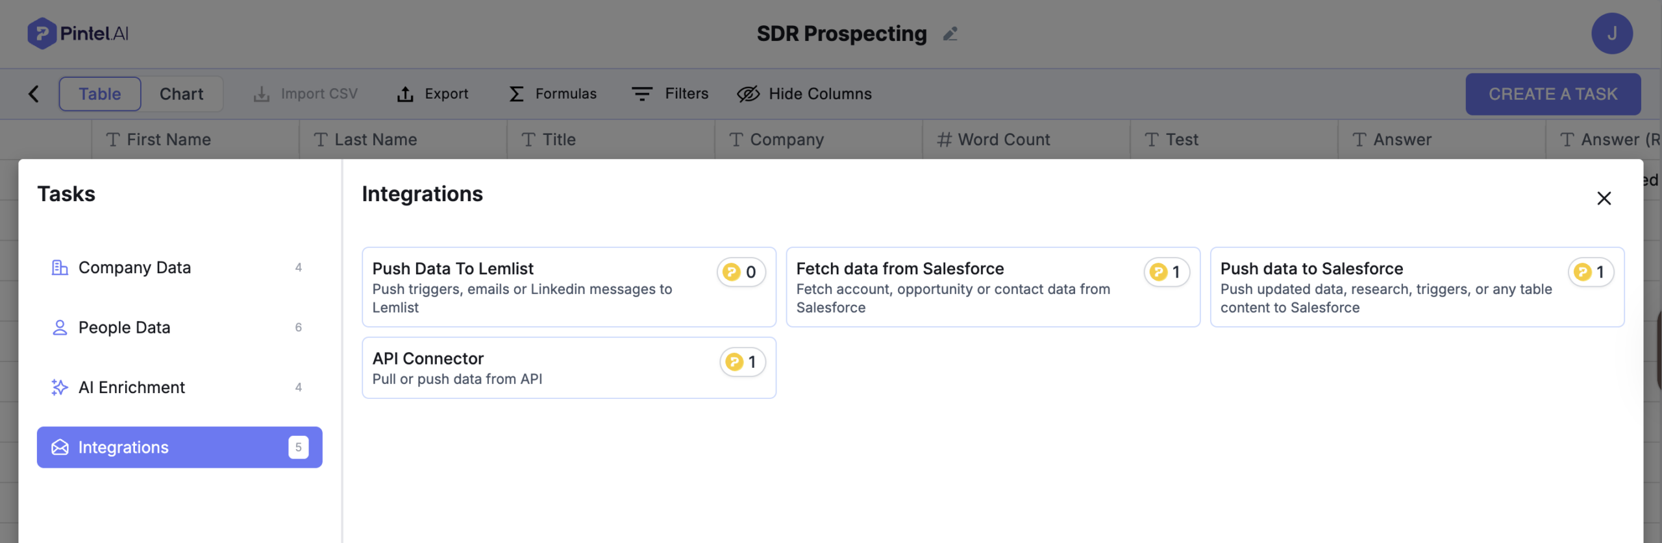Switch to the Chart view tab

click(182, 94)
